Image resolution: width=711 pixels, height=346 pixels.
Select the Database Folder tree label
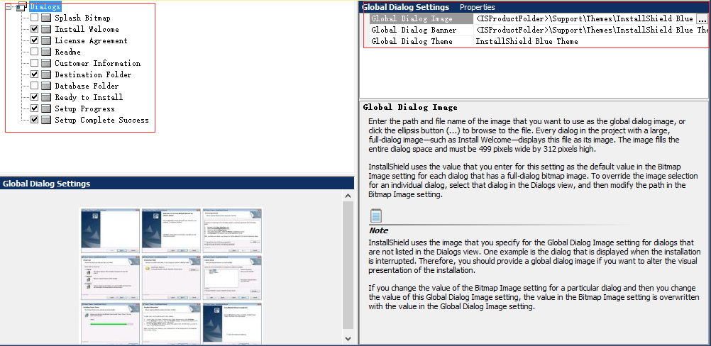pos(87,86)
